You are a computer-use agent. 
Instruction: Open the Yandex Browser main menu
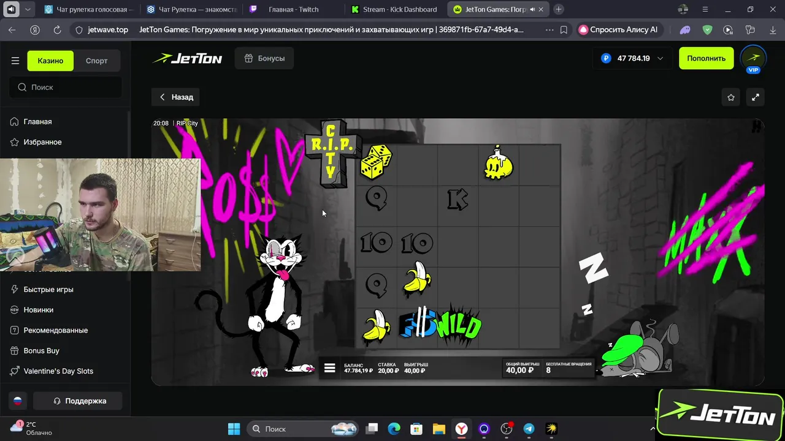pos(706,9)
